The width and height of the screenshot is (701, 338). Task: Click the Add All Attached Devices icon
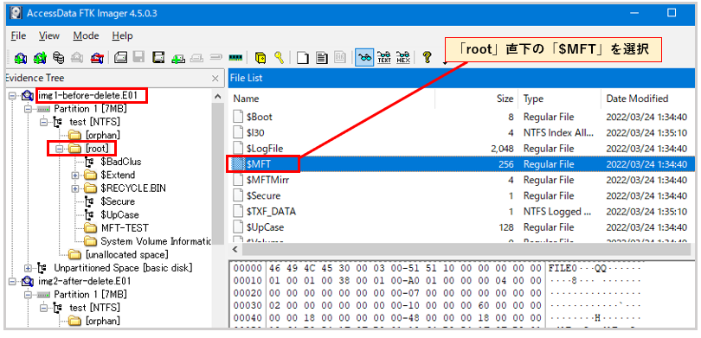point(41,58)
